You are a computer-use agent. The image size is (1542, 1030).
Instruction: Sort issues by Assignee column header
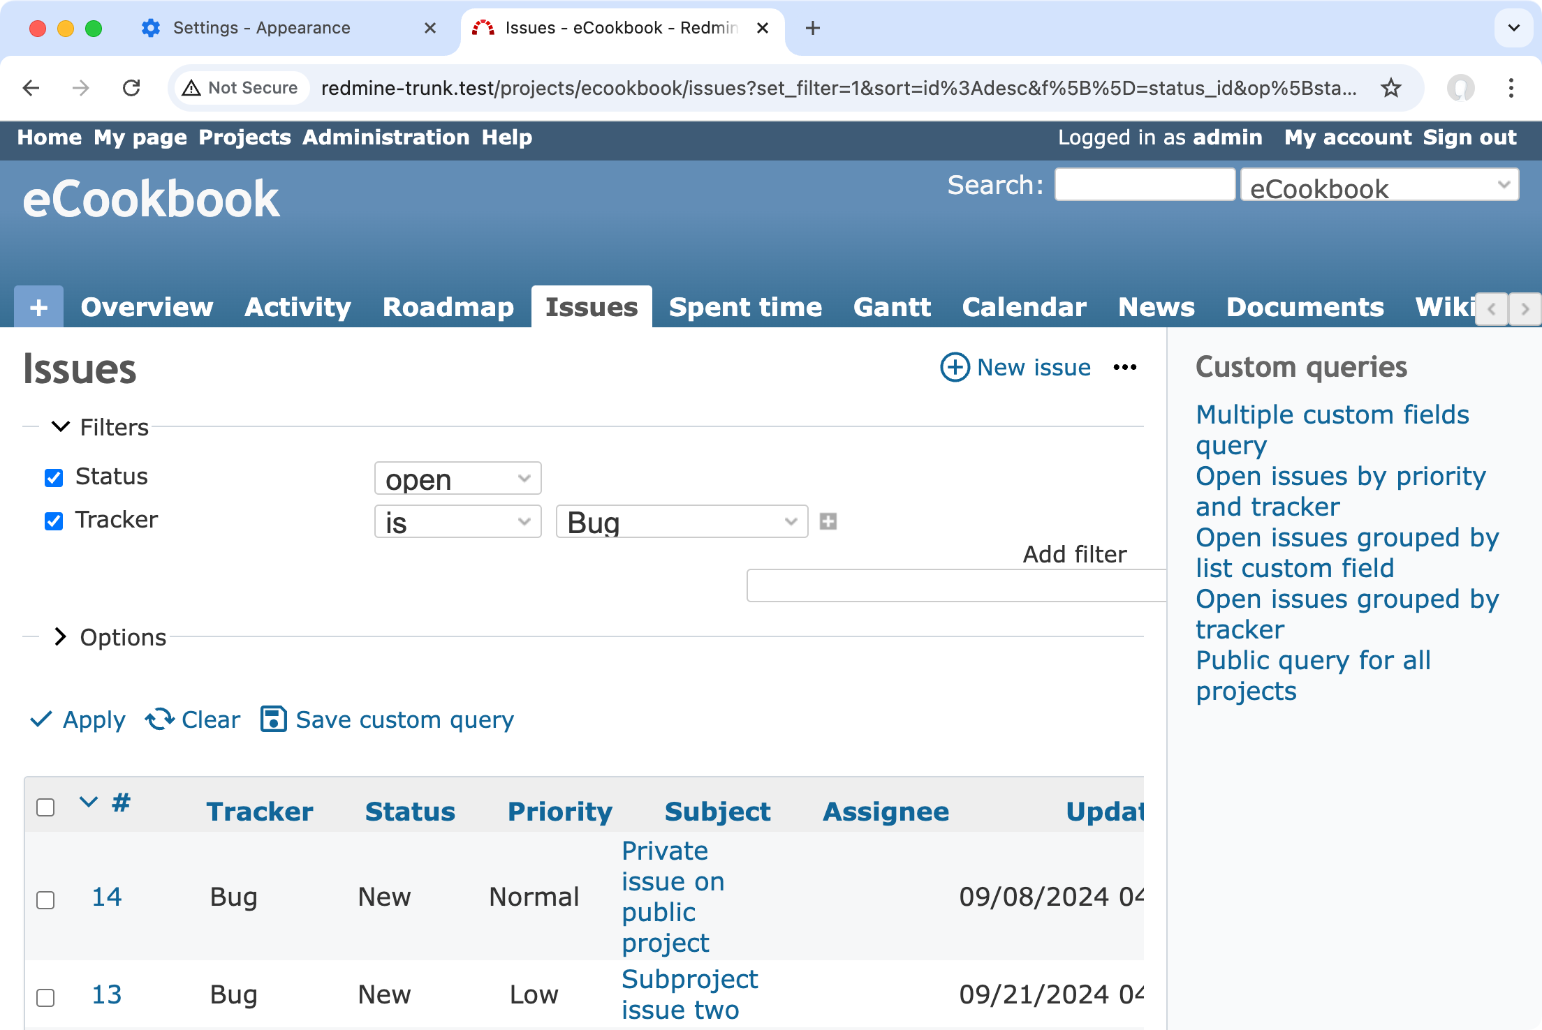point(886,812)
